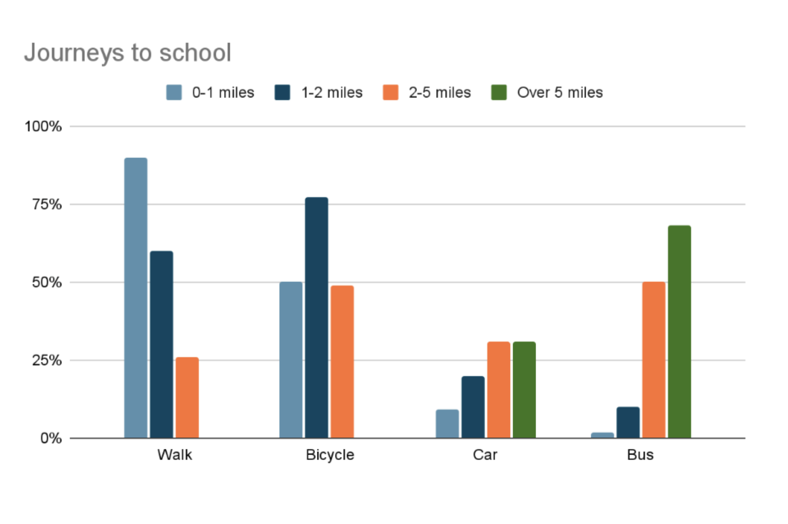The height and width of the screenshot is (524, 788).
Task: Click the orange 2-5 miles Walk bar
Action: pos(187,397)
